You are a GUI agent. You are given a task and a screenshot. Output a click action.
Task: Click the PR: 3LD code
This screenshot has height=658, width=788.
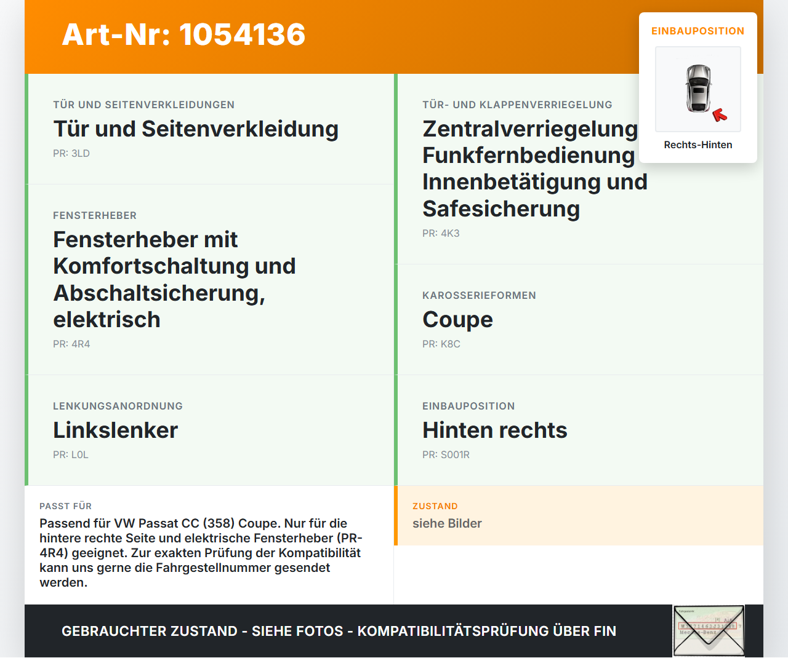click(x=71, y=154)
